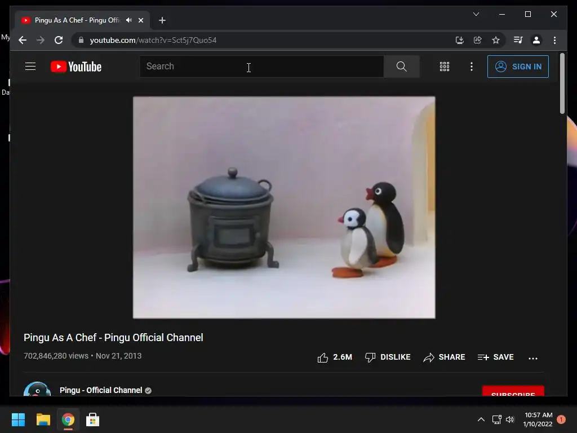The image size is (577, 433).
Task: SAVE the video to a playlist
Action: click(x=495, y=357)
